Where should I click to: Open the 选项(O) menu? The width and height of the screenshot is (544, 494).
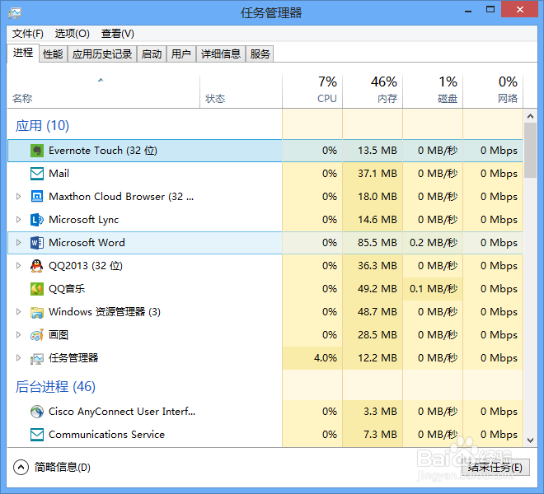point(73,34)
